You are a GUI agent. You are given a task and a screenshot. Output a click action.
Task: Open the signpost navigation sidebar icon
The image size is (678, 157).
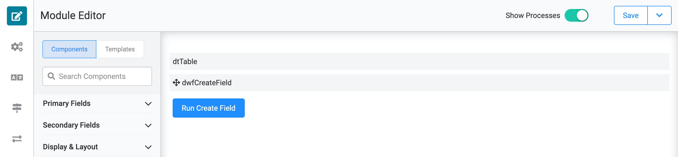(17, 108)
